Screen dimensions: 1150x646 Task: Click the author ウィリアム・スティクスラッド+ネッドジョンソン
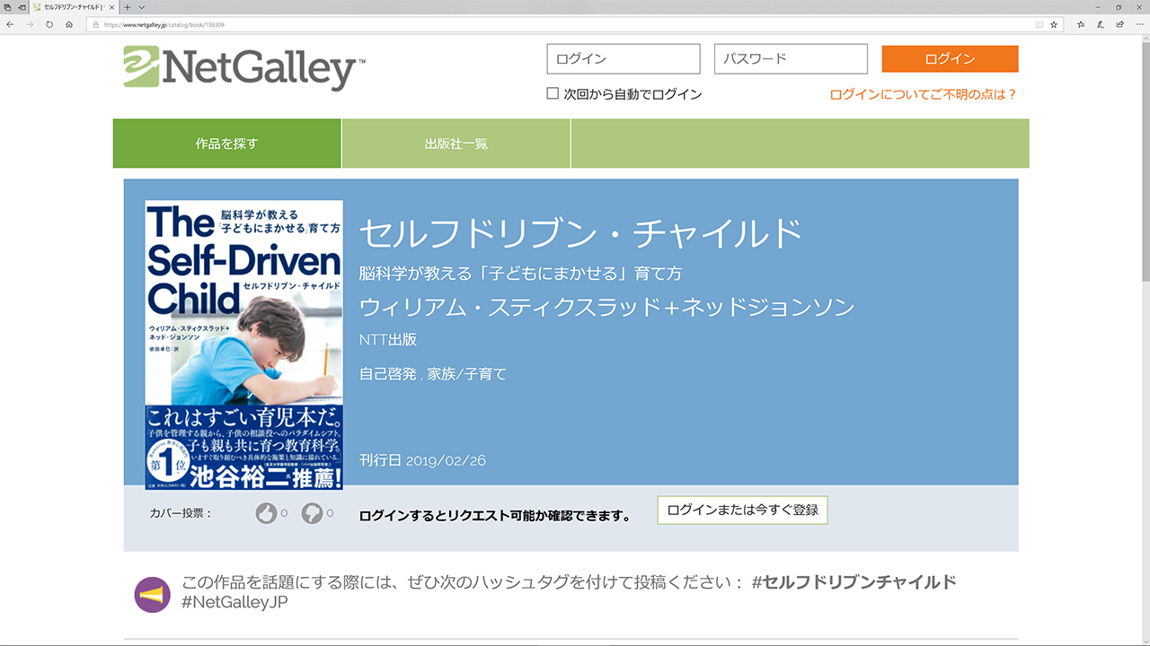click(x=606, y=307)
